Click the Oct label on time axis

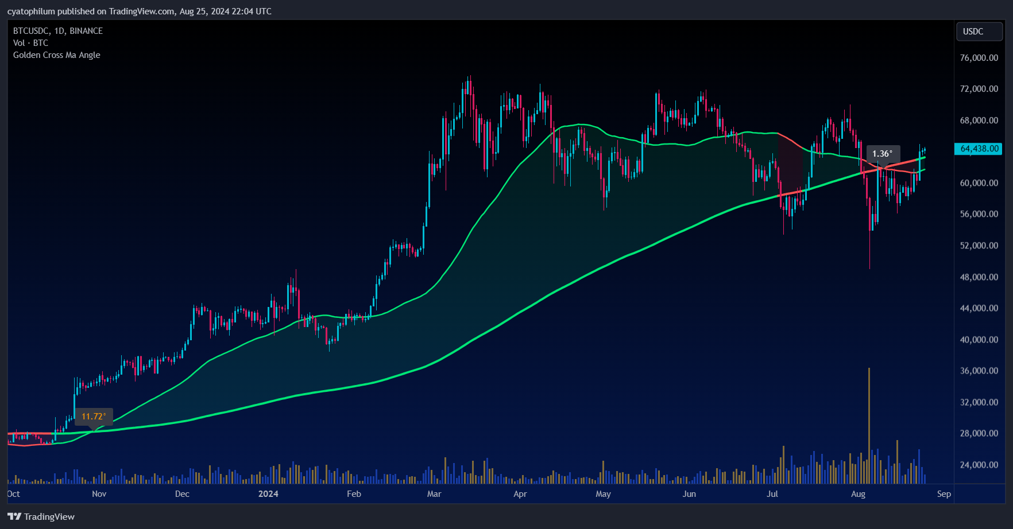point(14,494)
